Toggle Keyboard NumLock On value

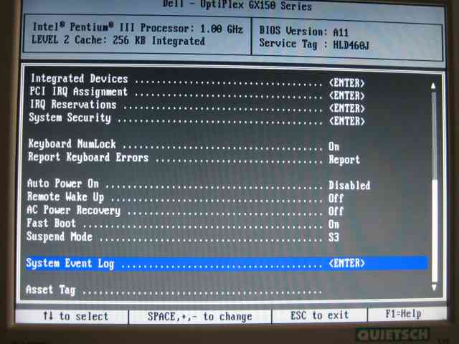pyautogui.click(x=333, y=145)
